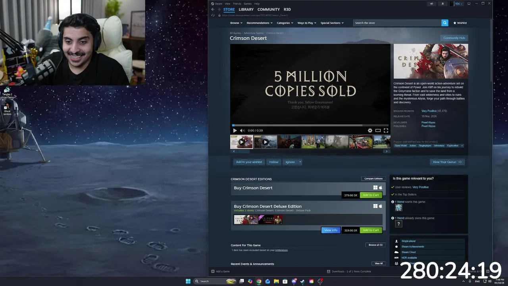Select the second video thumbnail

(x=266, y=142)
